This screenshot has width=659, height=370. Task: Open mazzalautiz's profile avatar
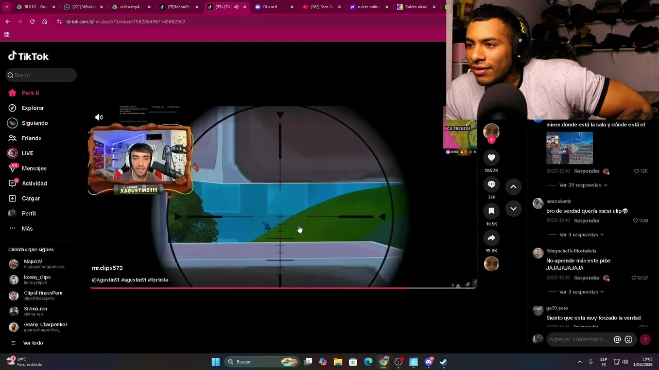tap(538, 203)
